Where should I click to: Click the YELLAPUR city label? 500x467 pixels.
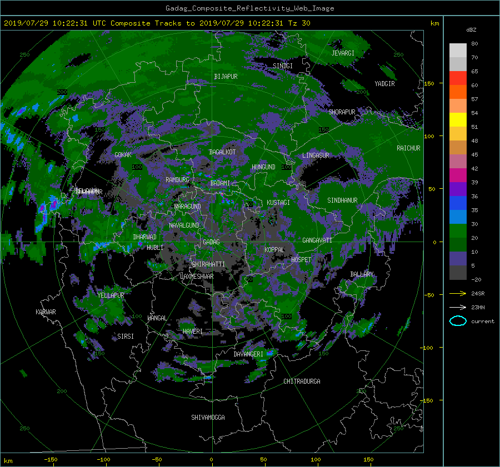point(111,295)
